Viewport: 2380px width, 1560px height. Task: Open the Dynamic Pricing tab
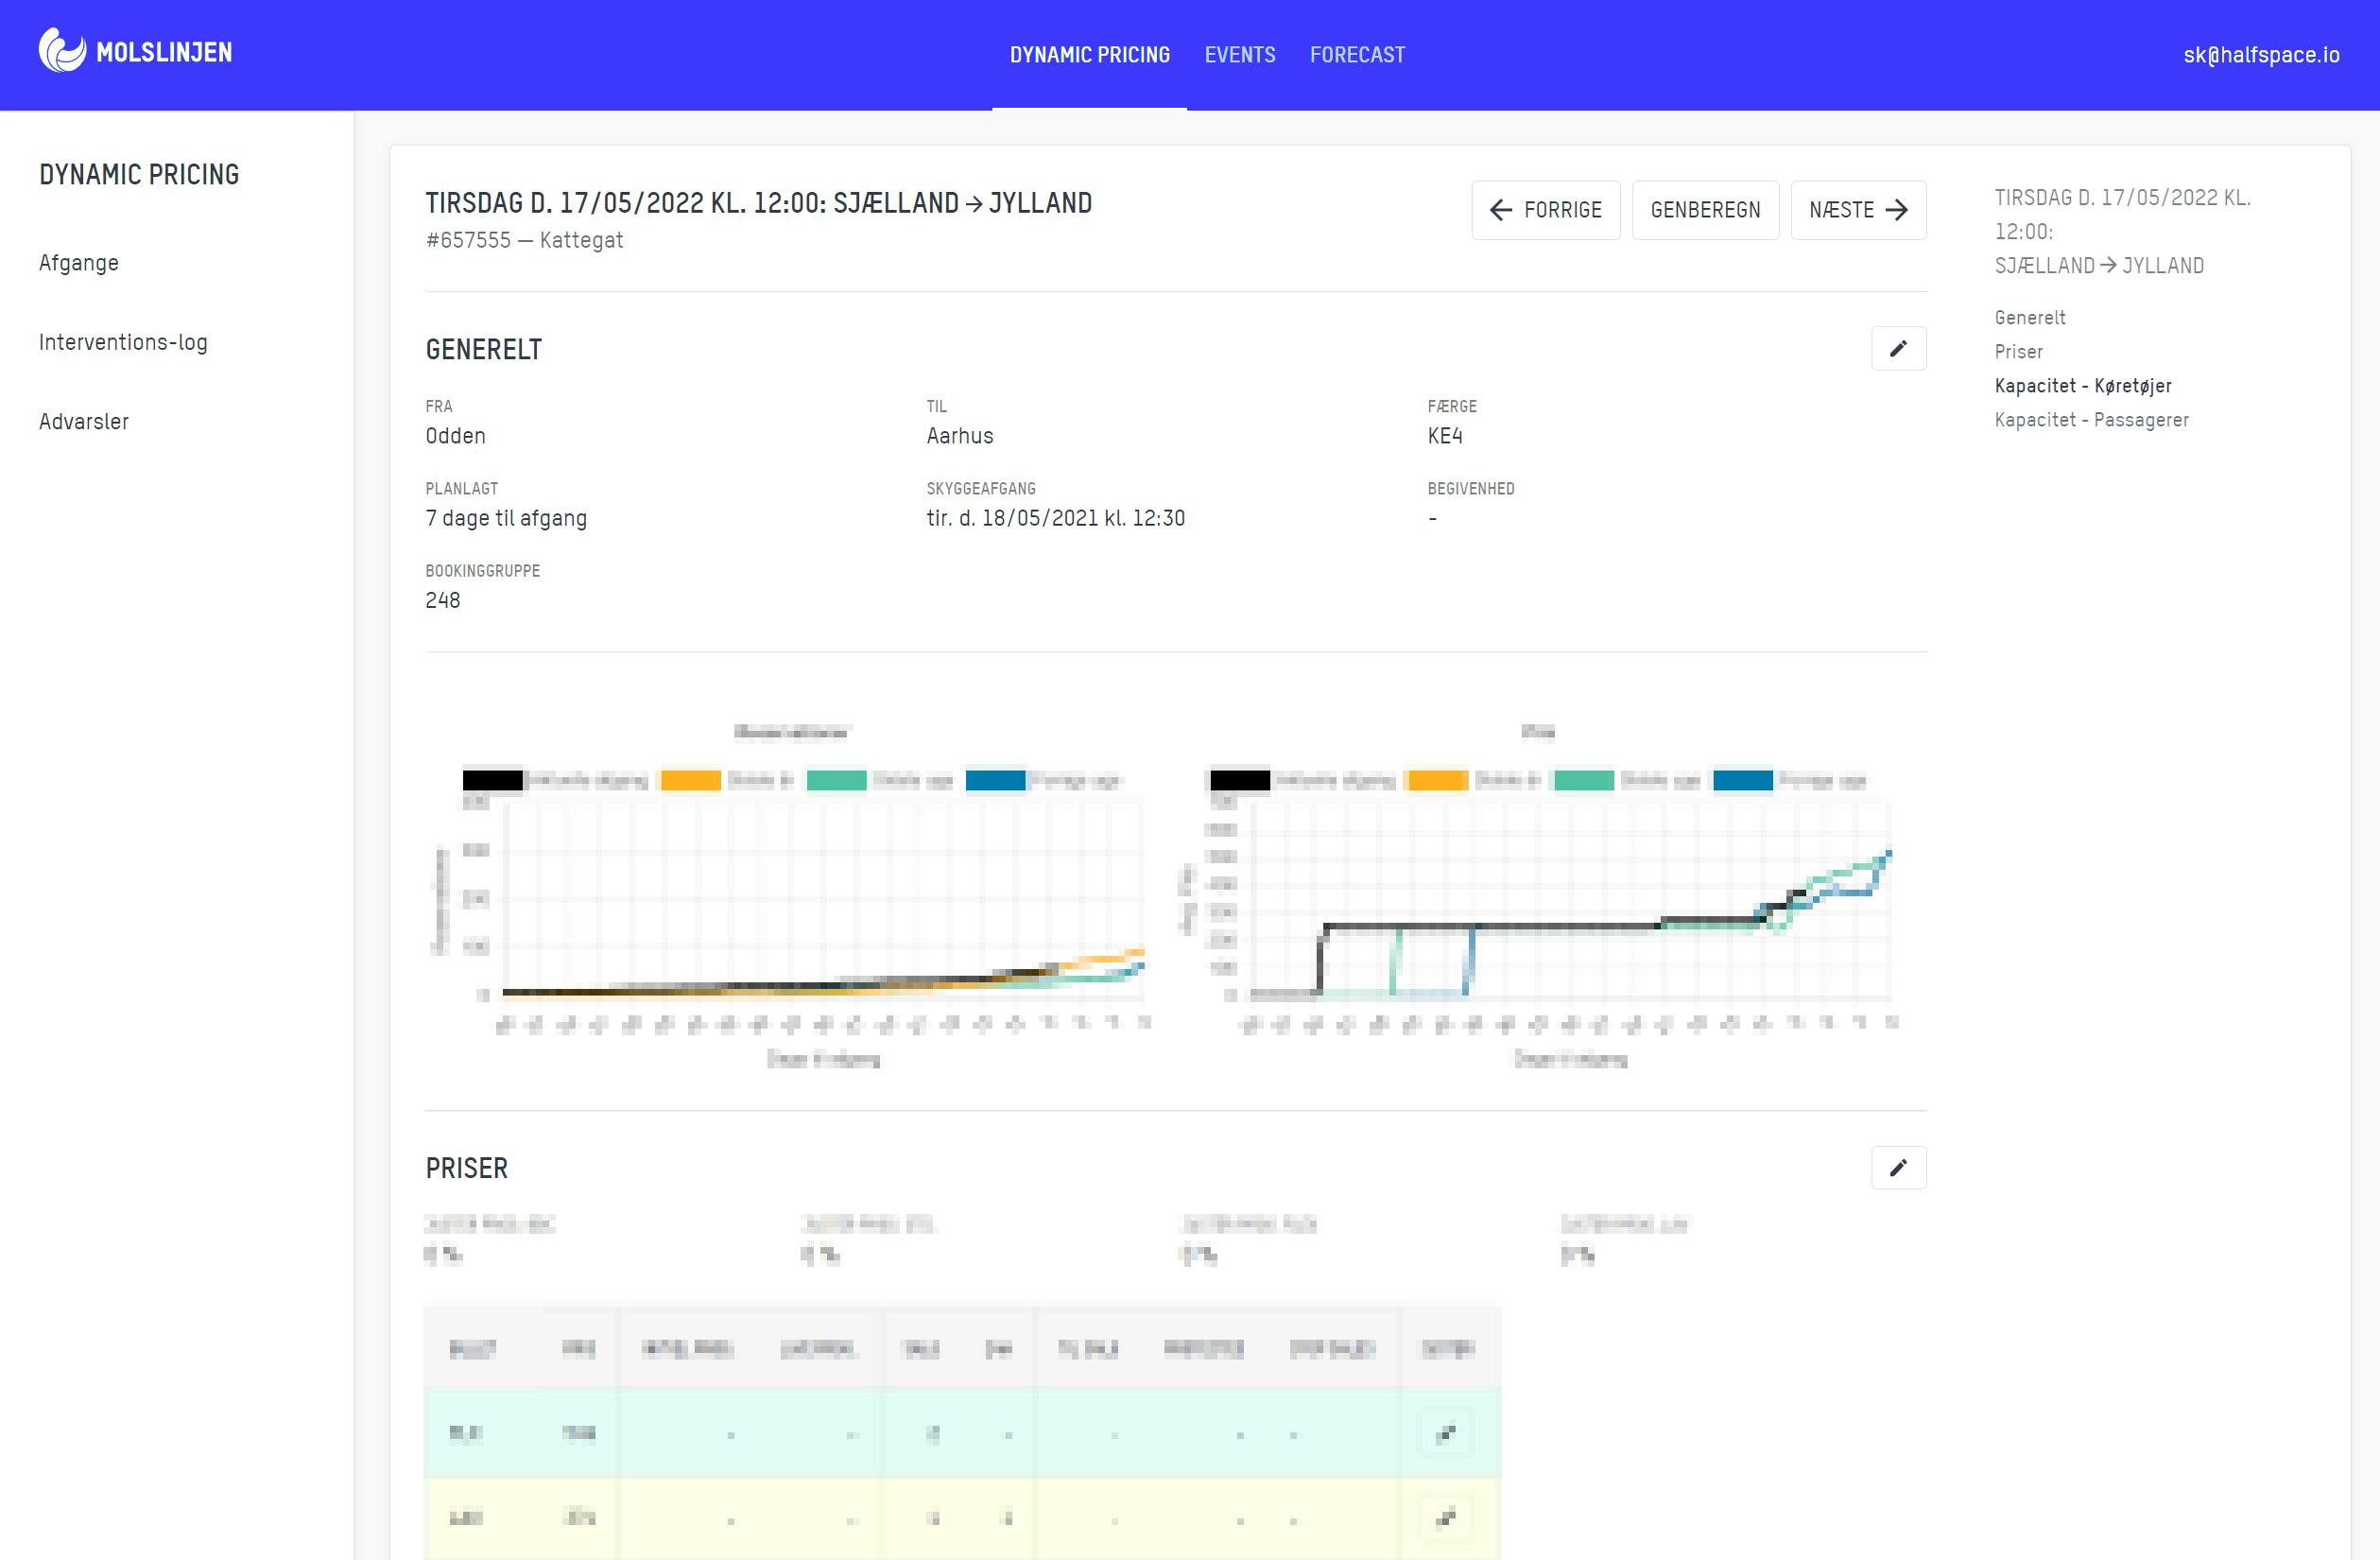1089,55
